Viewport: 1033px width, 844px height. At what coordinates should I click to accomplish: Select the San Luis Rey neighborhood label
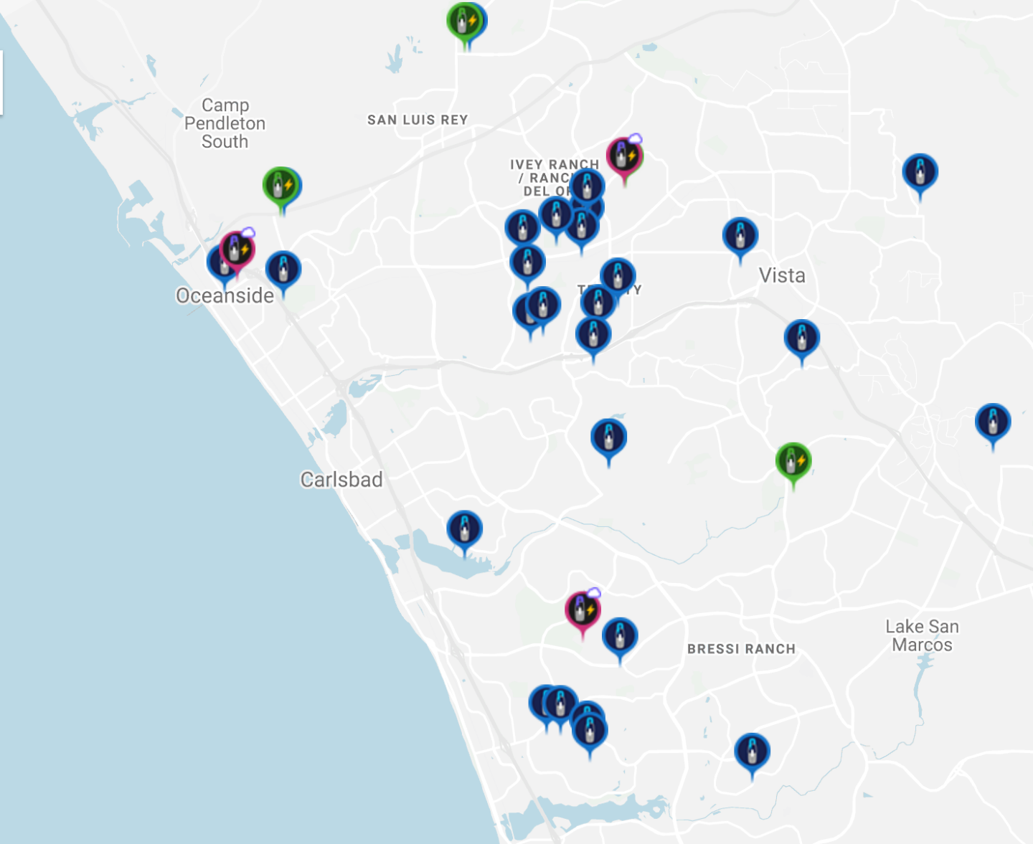(418, 120)
